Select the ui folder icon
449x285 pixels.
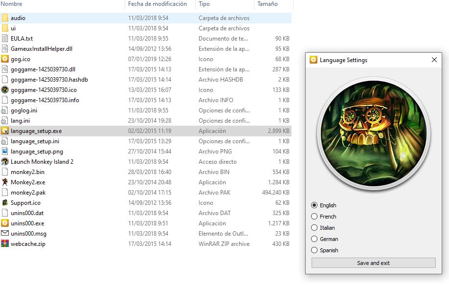pos(5,28)
